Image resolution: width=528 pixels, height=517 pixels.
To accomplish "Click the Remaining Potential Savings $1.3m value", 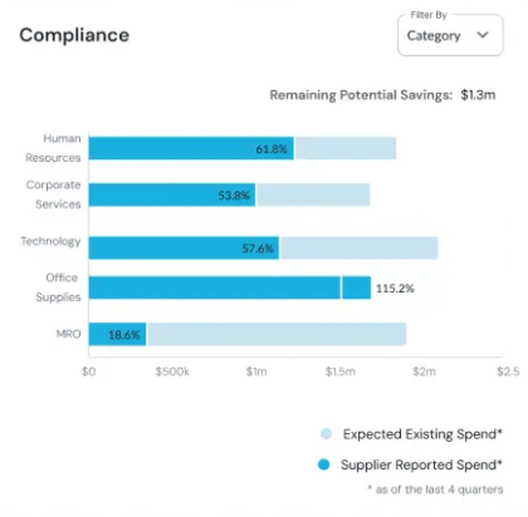I will (x=478, y=95).
